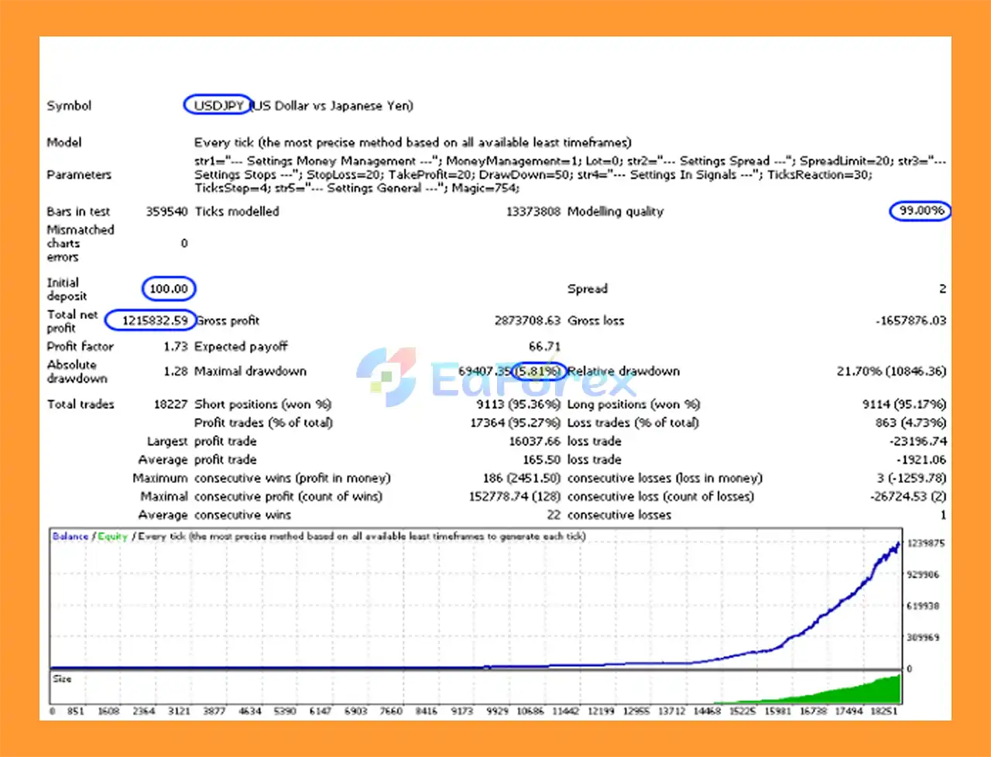
Task: Select the circled 99.00% modelling quality value
Action: click(921, 211)
